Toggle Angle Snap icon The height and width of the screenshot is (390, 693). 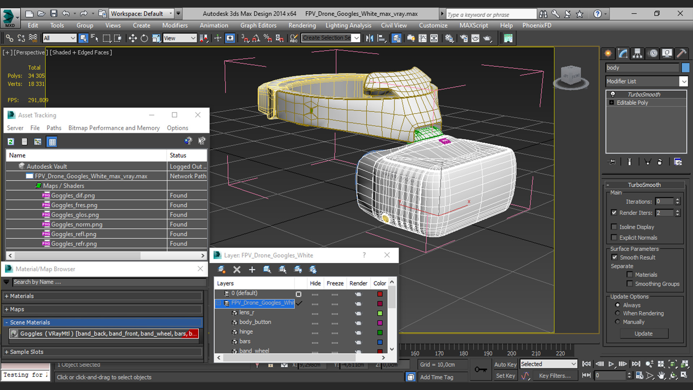click(256, 38)
